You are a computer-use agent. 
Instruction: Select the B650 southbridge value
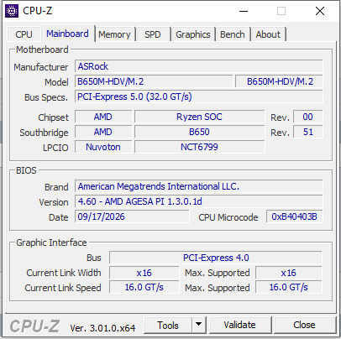click(199, 132)
